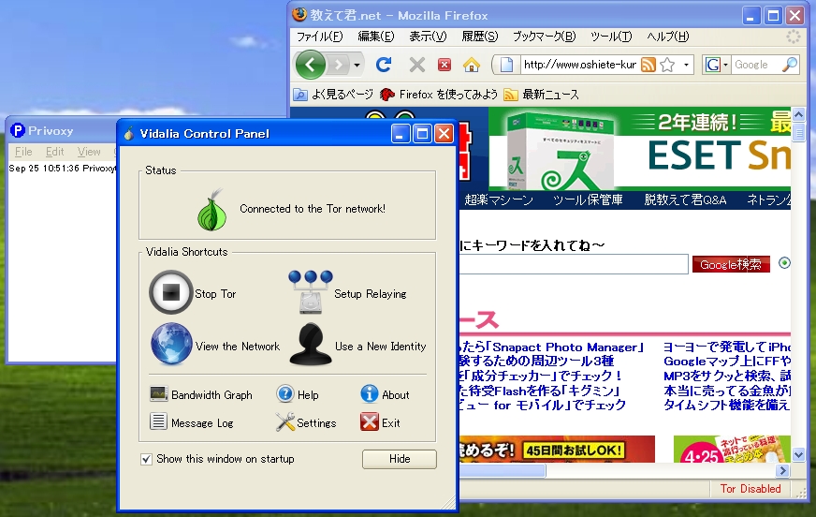Screen dimensions: 816x517
Task: Click the ESET banner advertisement
Action: (x=640, y=149)
